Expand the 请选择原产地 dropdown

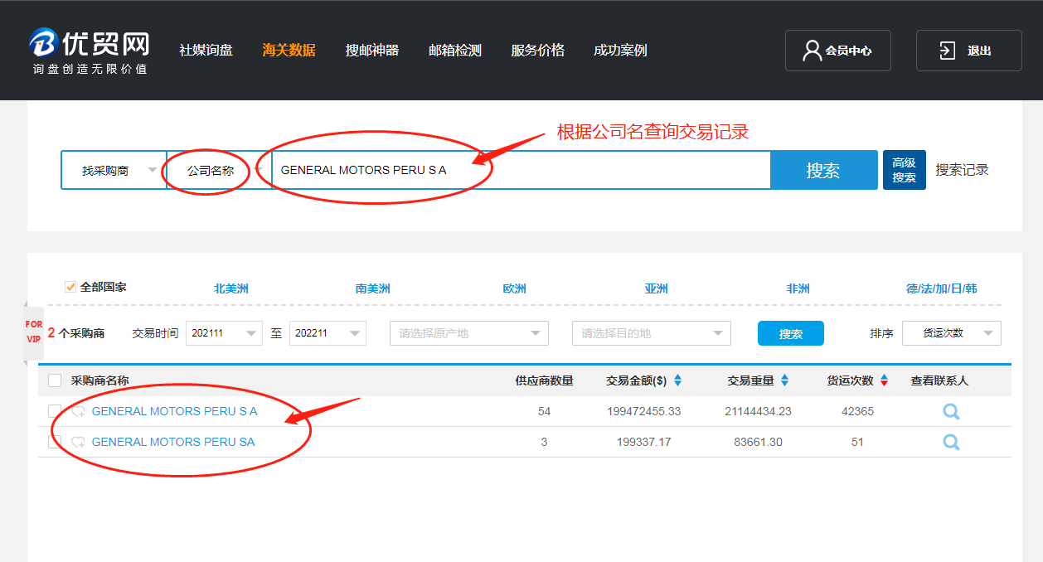(x=468, y=333)
